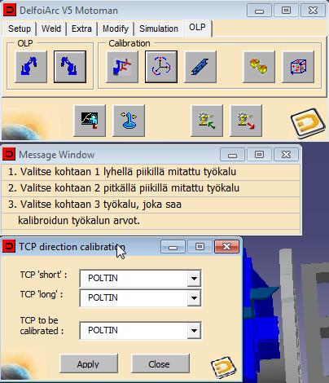Click message line '3. Valitse kohtaan 3'

click(x=151, y=205)
